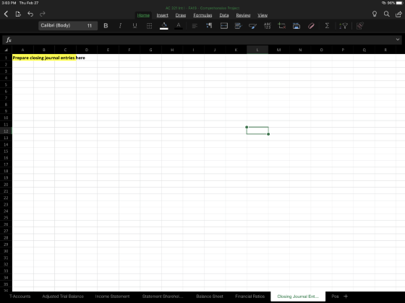Open cell styles icon
Image resolution: width=405 pixels, height=303 pixels.
[238, 25]
